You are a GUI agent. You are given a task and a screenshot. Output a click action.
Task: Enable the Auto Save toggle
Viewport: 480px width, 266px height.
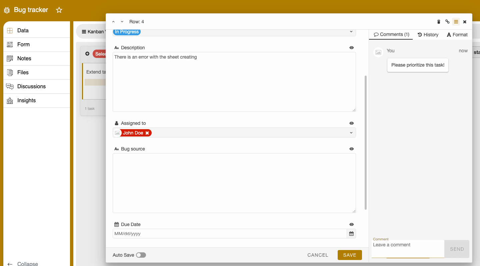pyautogui.click(x=141, y=255)
